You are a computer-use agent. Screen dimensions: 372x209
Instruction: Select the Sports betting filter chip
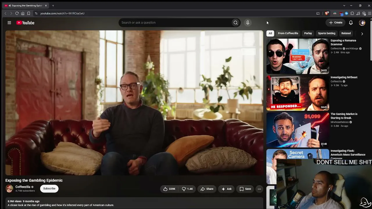(327, 33)
